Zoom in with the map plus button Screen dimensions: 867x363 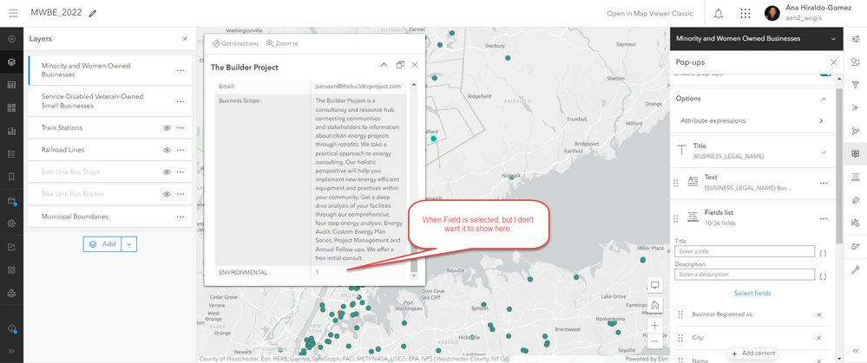(x=654, y=326)
